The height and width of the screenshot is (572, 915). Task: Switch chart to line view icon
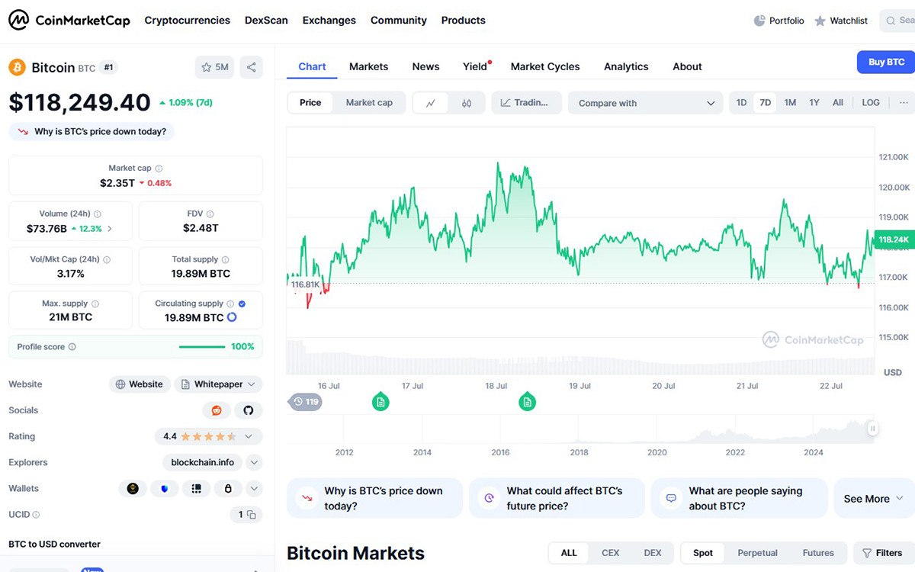[431, 103]
